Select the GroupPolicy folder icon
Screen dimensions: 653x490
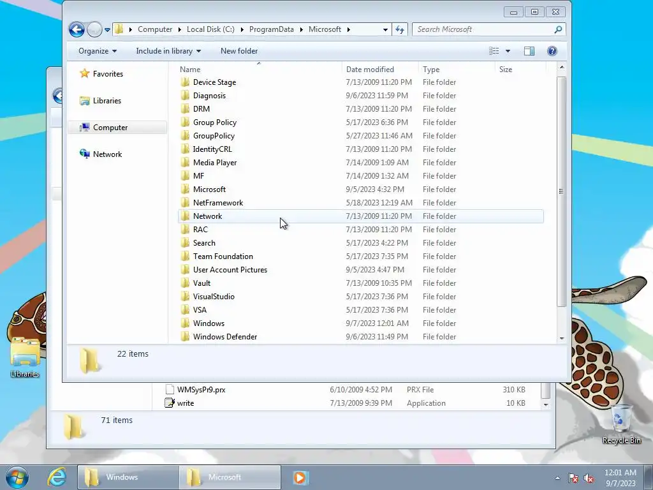coord(186,135)
